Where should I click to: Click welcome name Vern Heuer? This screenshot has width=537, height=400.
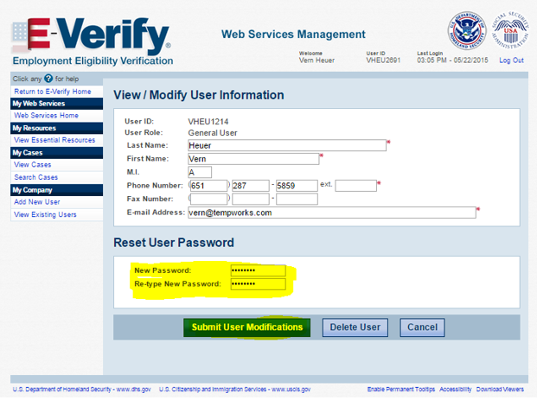click(316, 60)
